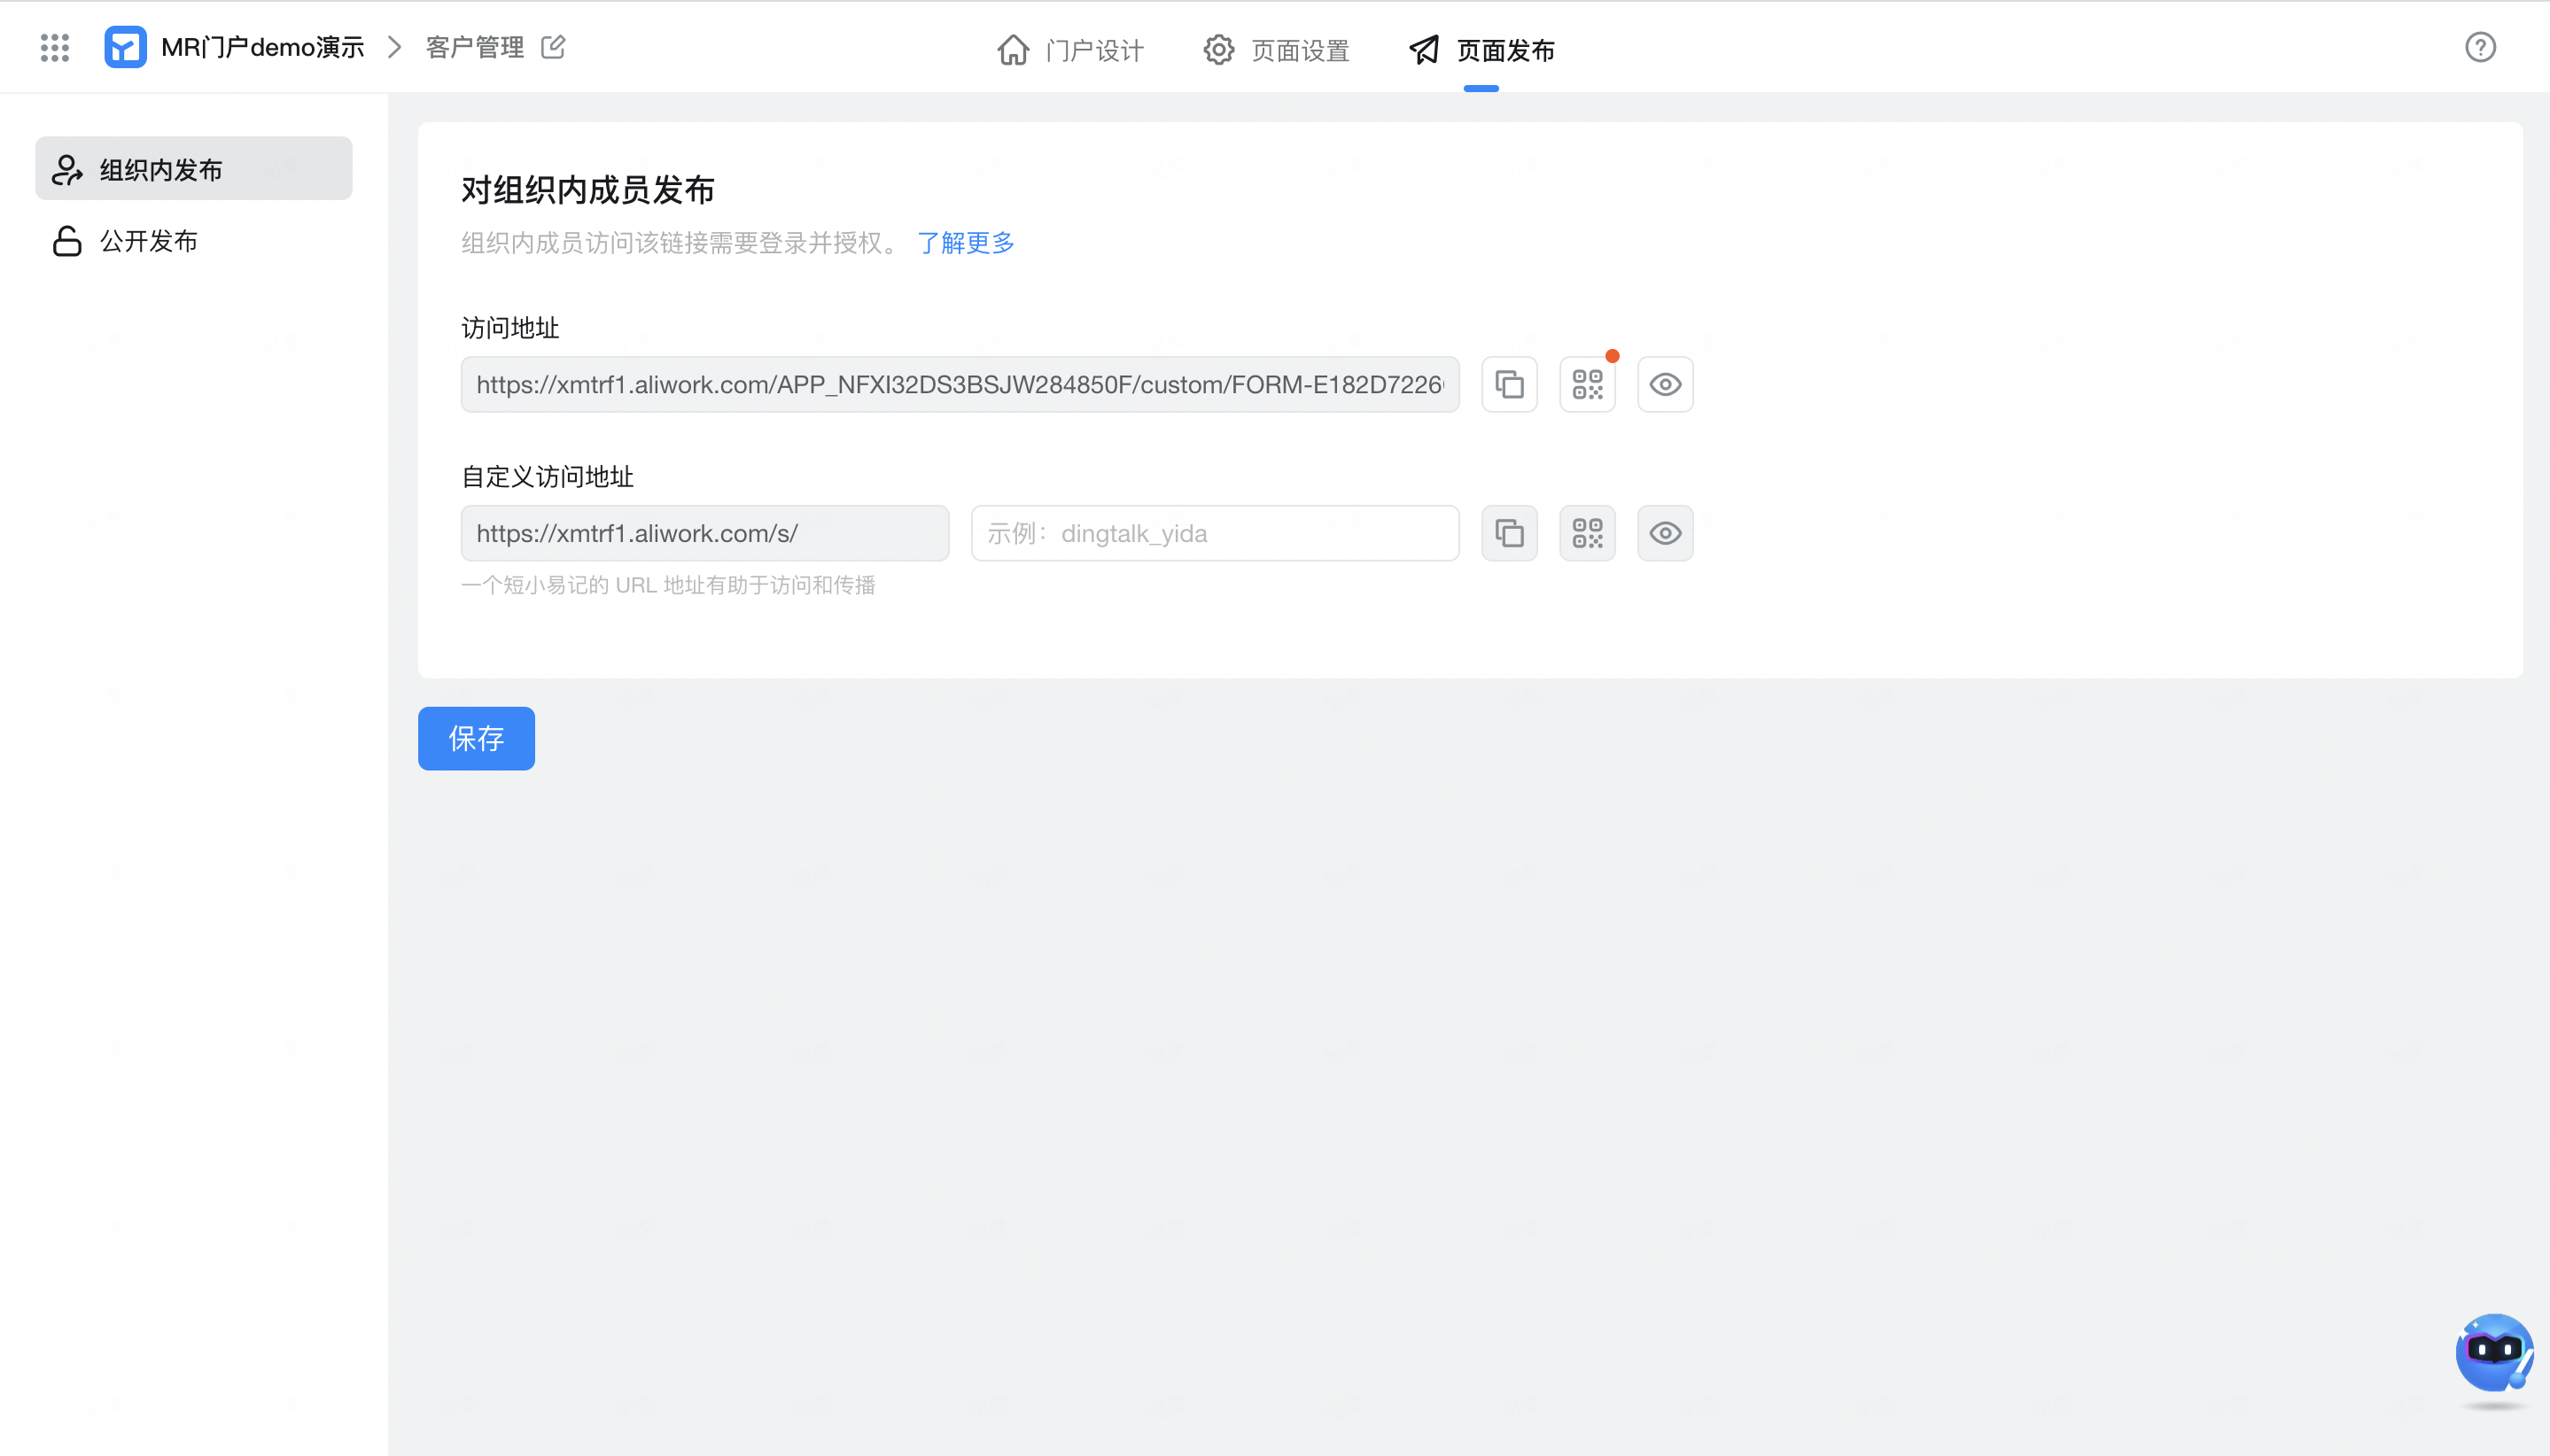Preview the 自定义访问地址 with eye icon
Screen dimensions: 2550x1456
click(x=1665, y=534)
